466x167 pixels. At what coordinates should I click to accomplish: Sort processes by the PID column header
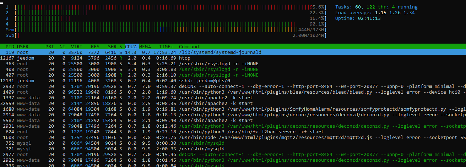point(10,47)
